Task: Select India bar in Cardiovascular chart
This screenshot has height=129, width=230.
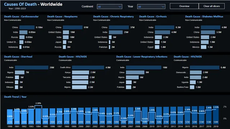Action: (23, 32)
